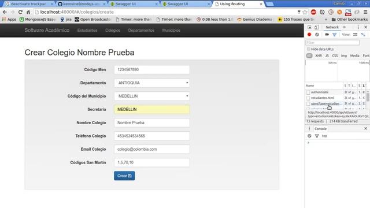Open the Chrome hamburger menu
The width and height of the screenshot is (370, 208).
point(365,12)
